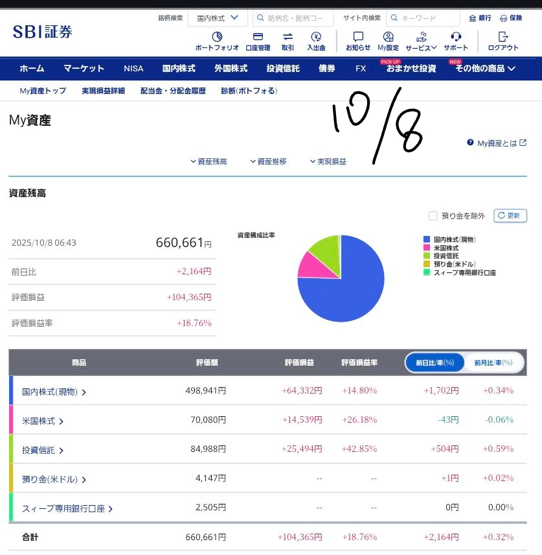Screen dimensions: 542x555
Task: Open 投資信託 row link in table
Action: [43, 450]
